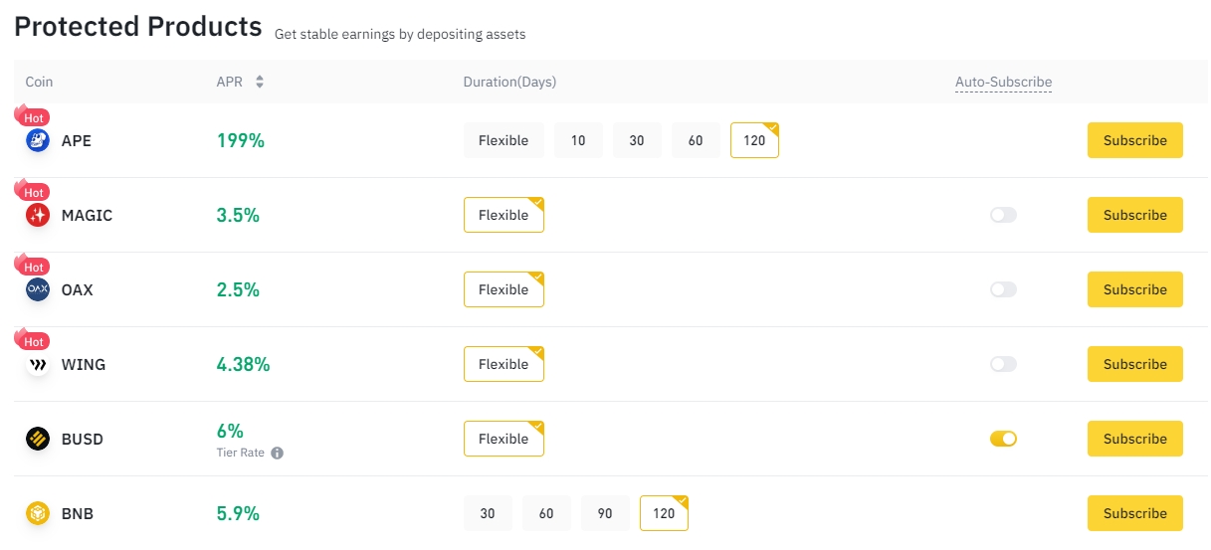Turn on Auto-Subscribe for OAX
The image size is (1211, 550).
pos(1003,289)
